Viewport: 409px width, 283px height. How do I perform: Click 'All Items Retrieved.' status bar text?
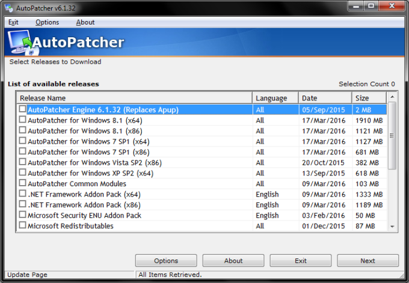point(170,275)
